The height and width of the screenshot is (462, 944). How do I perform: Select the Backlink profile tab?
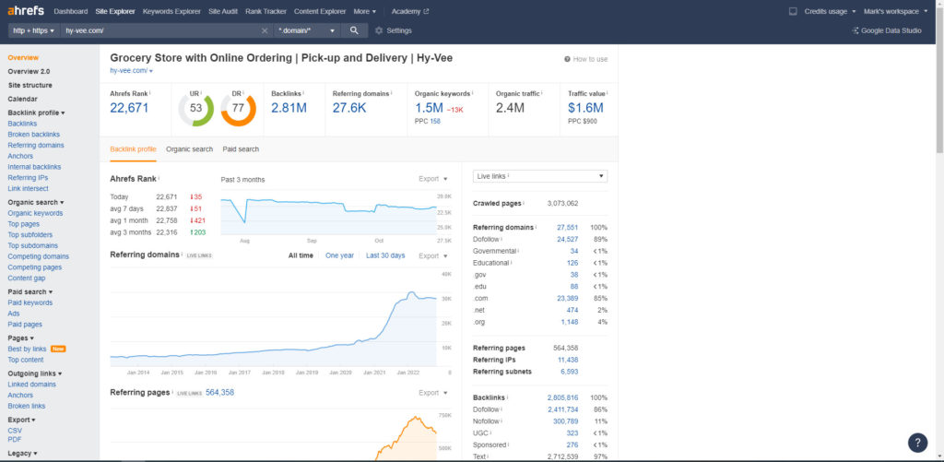(x=133, y=149)
